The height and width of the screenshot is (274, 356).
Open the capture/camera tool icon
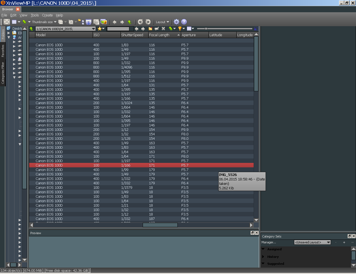coord(88,22)
